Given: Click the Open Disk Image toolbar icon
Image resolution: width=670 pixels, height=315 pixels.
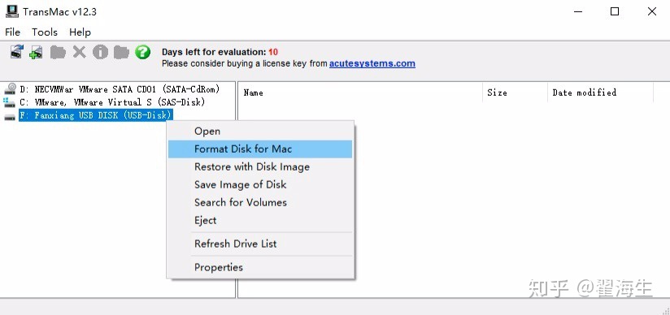Looking at the screenshot, I should (16, 52).
